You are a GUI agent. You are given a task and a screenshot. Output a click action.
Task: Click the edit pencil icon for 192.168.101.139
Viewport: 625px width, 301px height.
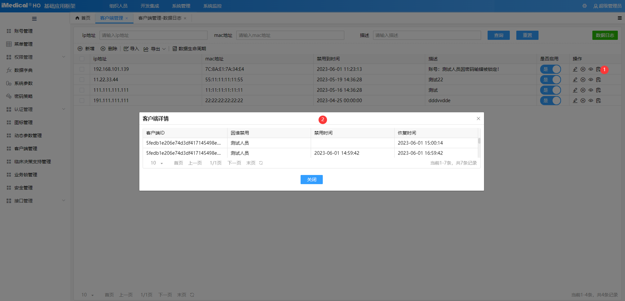point(575,69)
